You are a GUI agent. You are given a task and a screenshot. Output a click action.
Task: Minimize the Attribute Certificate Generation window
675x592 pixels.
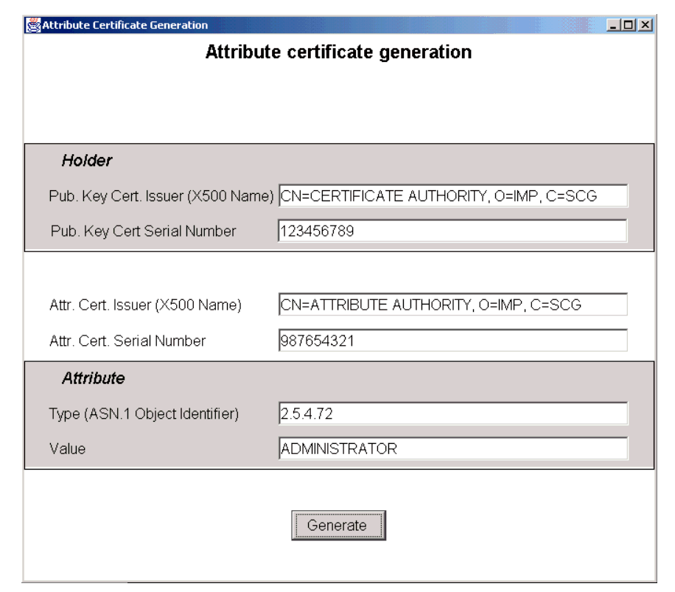pos(616,25)
